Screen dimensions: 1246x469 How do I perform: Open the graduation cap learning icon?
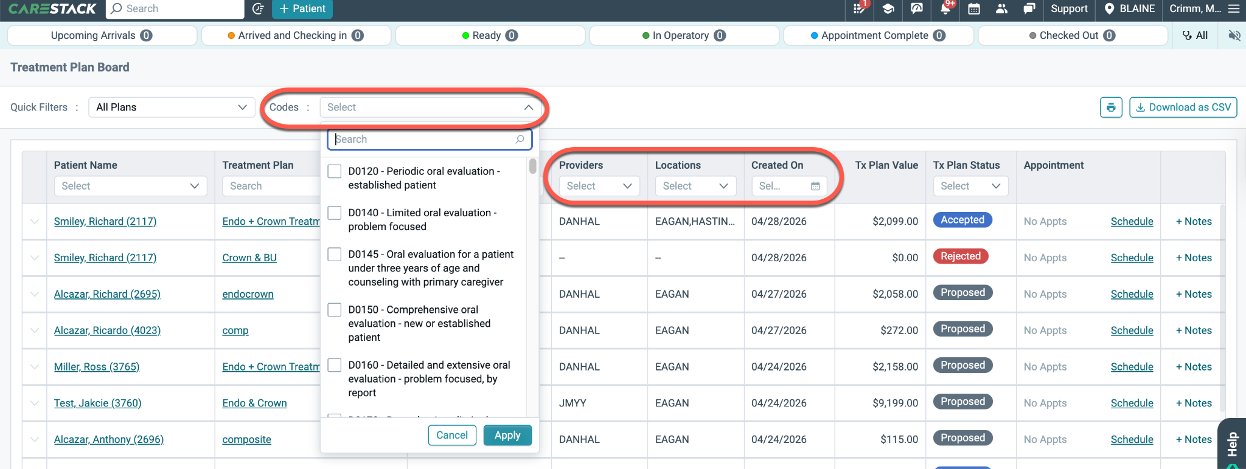[x=888, y=9]
